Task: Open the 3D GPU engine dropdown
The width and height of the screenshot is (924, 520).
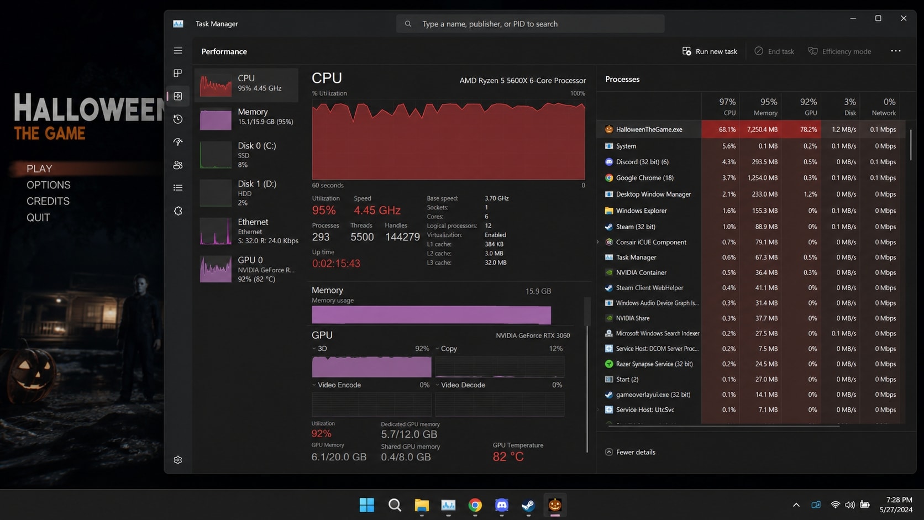Action: pos(314,349)
